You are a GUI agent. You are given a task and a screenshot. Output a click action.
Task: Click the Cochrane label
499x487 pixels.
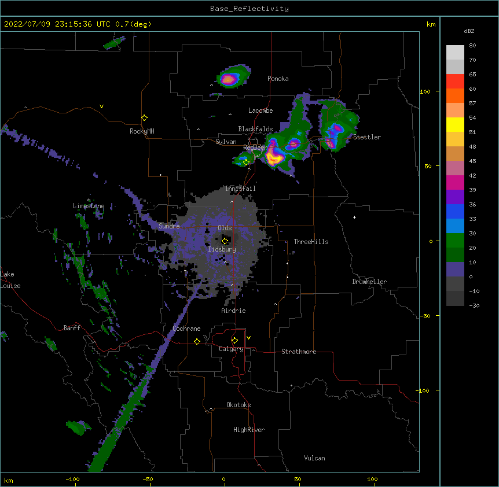tap(186, 329)
